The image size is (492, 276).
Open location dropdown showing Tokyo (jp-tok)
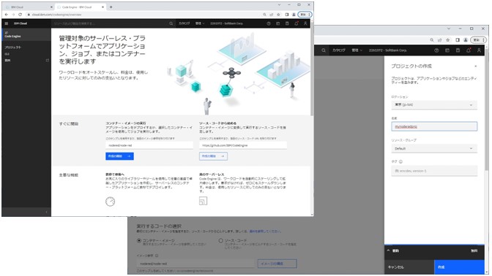(434, 105)
